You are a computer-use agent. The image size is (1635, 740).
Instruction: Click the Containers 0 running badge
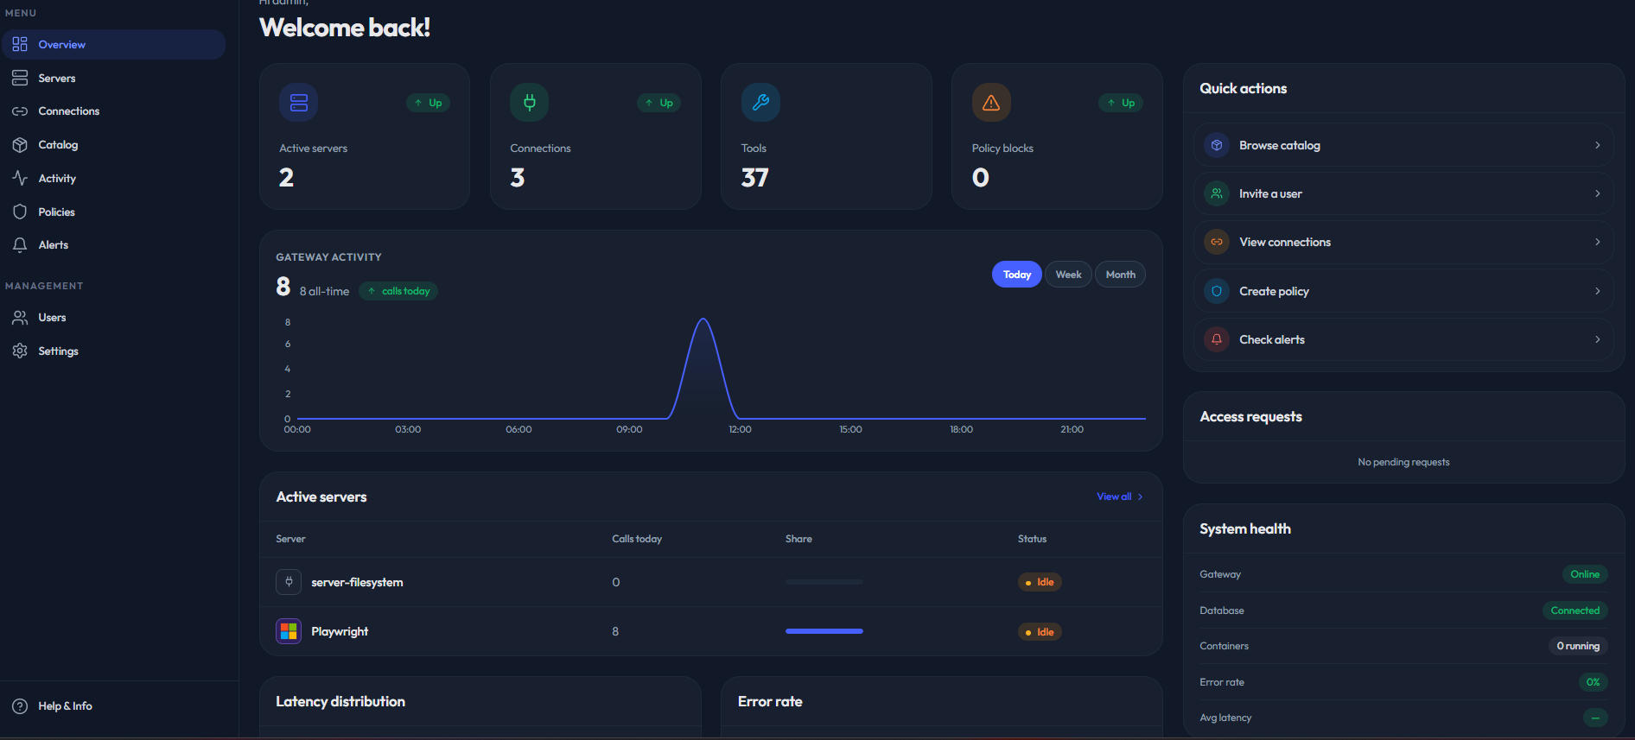1578,646
